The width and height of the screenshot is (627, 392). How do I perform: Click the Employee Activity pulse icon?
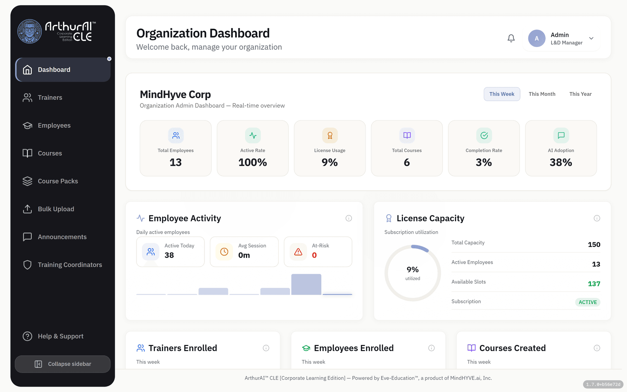point(141,218)
